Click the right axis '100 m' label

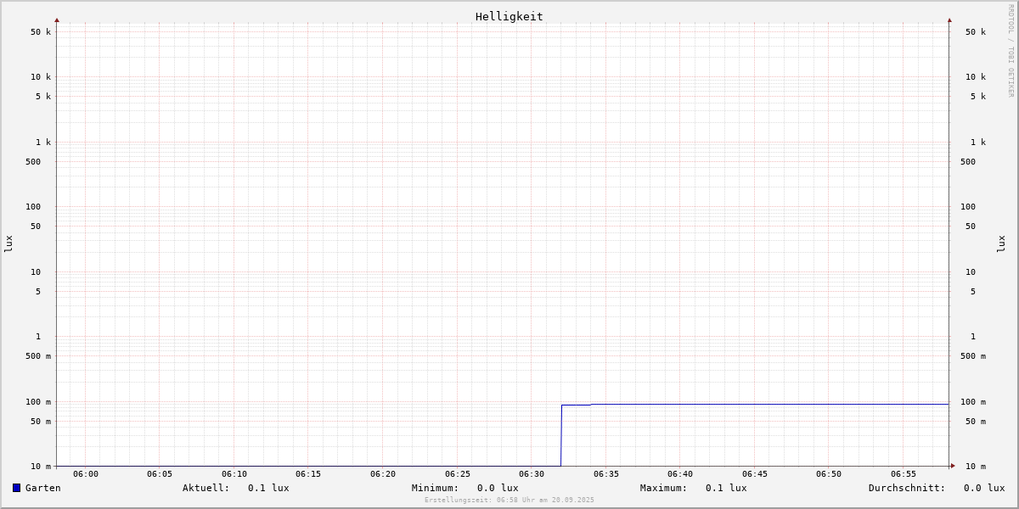click(x=973, y=402)
